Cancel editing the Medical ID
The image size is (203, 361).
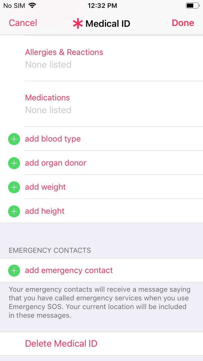coord(23,23)
